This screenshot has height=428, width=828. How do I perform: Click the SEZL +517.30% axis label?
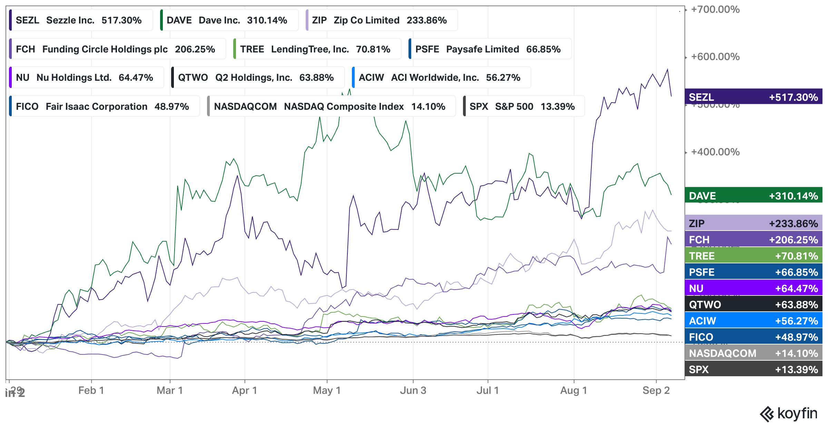(753, 97)
